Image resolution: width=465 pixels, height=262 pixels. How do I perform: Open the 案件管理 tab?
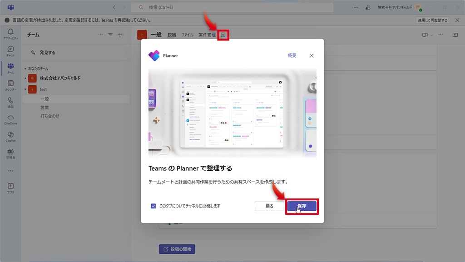(x=207, y=35)
